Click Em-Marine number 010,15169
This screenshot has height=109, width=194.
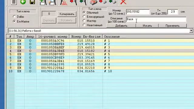(x=86, y=61)
